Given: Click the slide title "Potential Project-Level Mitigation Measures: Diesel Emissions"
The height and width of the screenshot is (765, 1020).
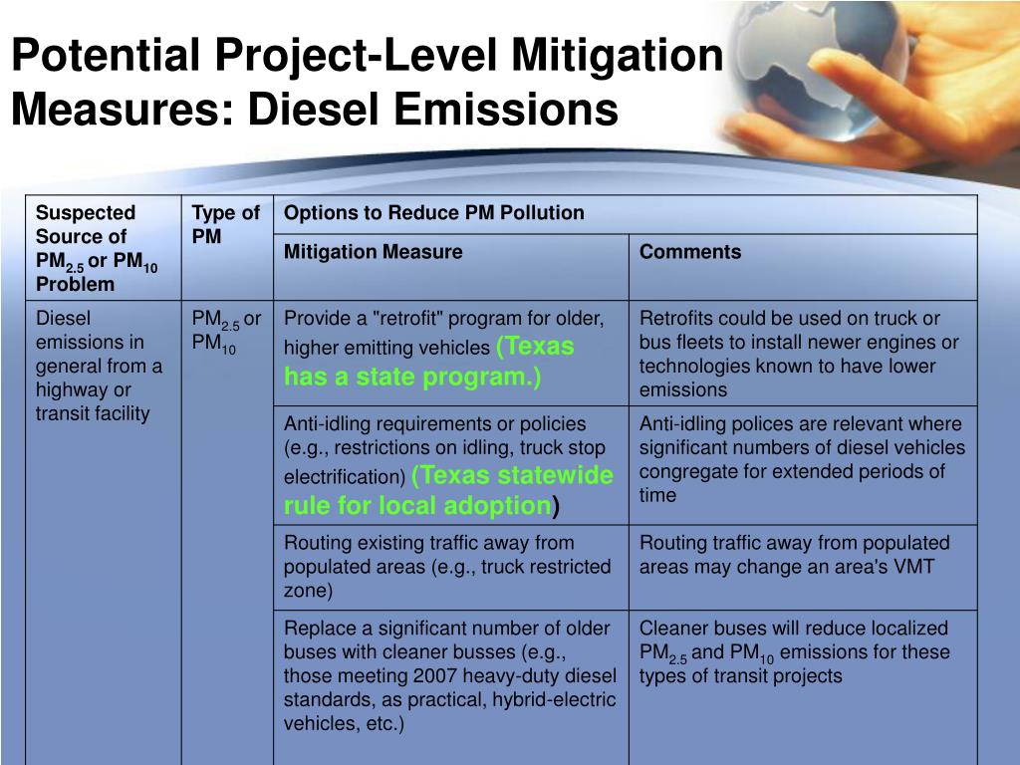Looking at the screenshot, I should (x=368, y=82).
